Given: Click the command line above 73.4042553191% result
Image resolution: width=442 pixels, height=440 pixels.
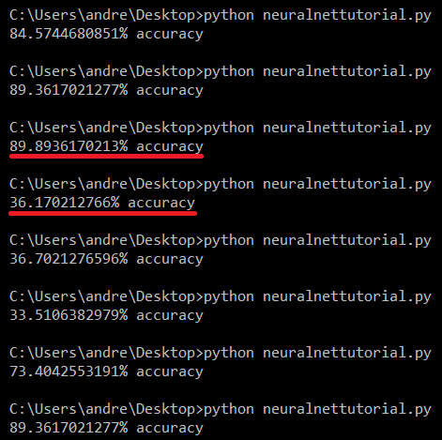Looking at the screenshot, I should pyautogui.click(x=221, y=353).
